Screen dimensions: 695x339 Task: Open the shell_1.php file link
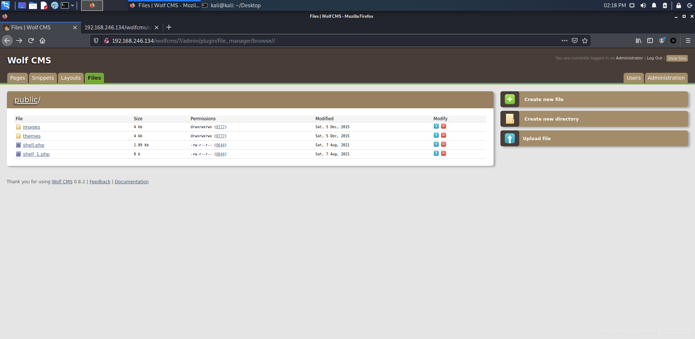click(36, 154)
